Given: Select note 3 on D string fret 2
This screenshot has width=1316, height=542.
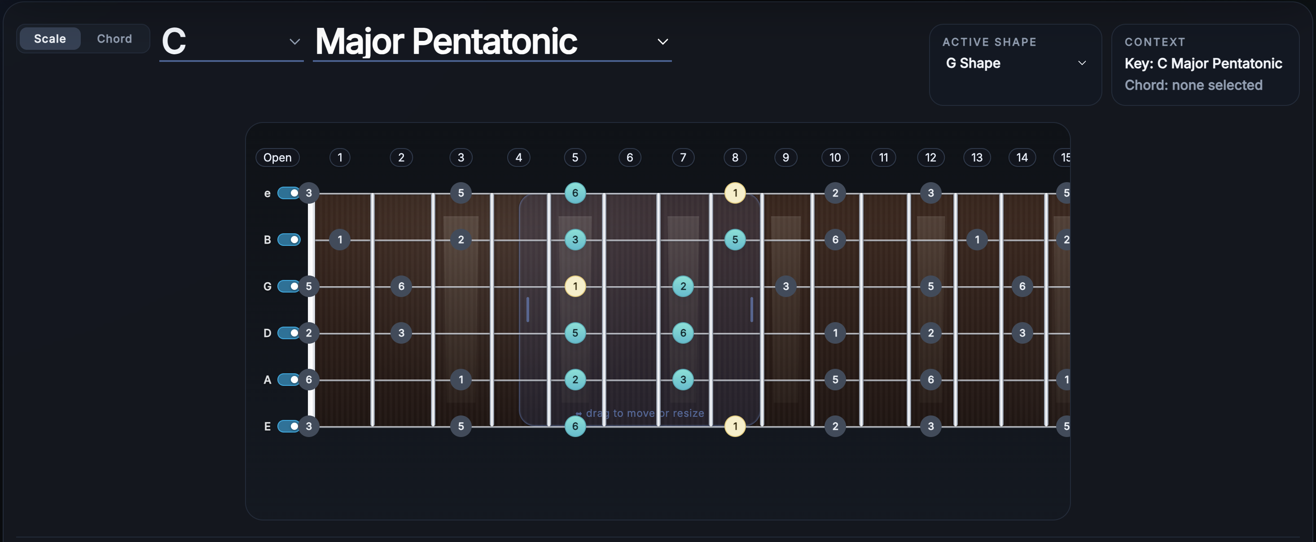Looking at the screenshot, I should click(x=401, y=333).
